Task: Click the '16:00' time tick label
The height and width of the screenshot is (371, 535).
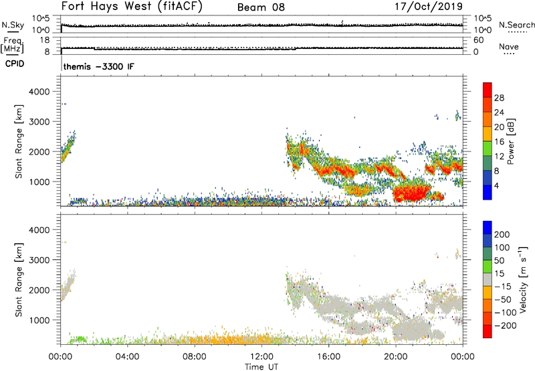Action: pyautogui.click(x=328, y=357)
